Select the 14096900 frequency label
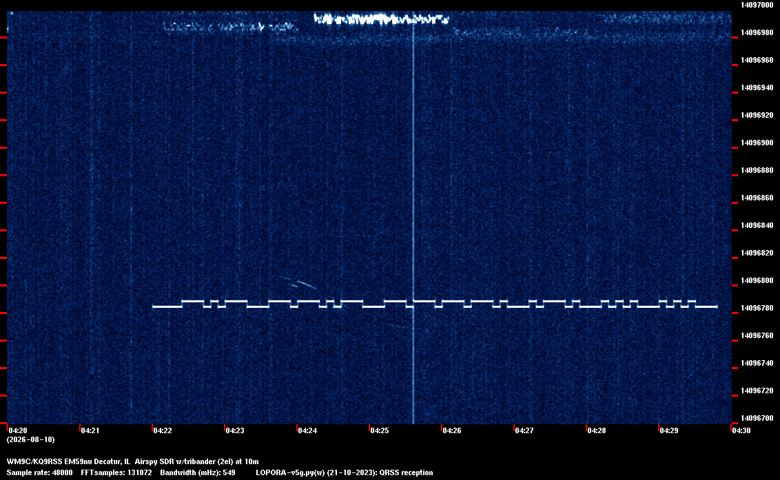Screen dimensions: 780x480 tap(757, 143)
